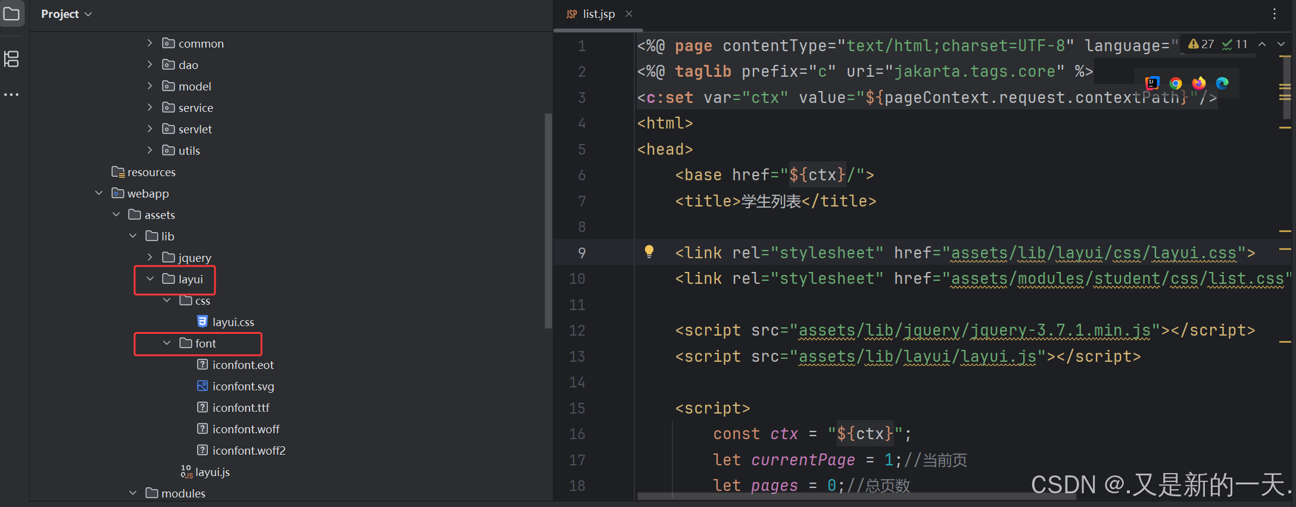The image size is (1296, 507).
Task: Click the iconfont.svg image file icon
Action: (202, 386)
